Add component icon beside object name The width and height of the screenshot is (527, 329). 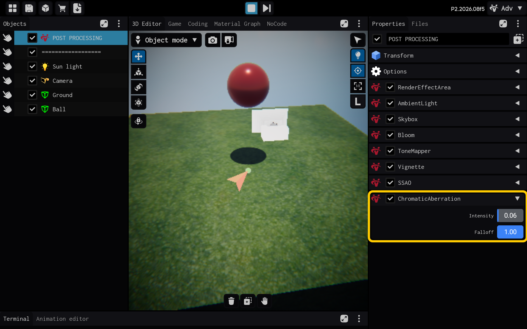tap(518, 39)
